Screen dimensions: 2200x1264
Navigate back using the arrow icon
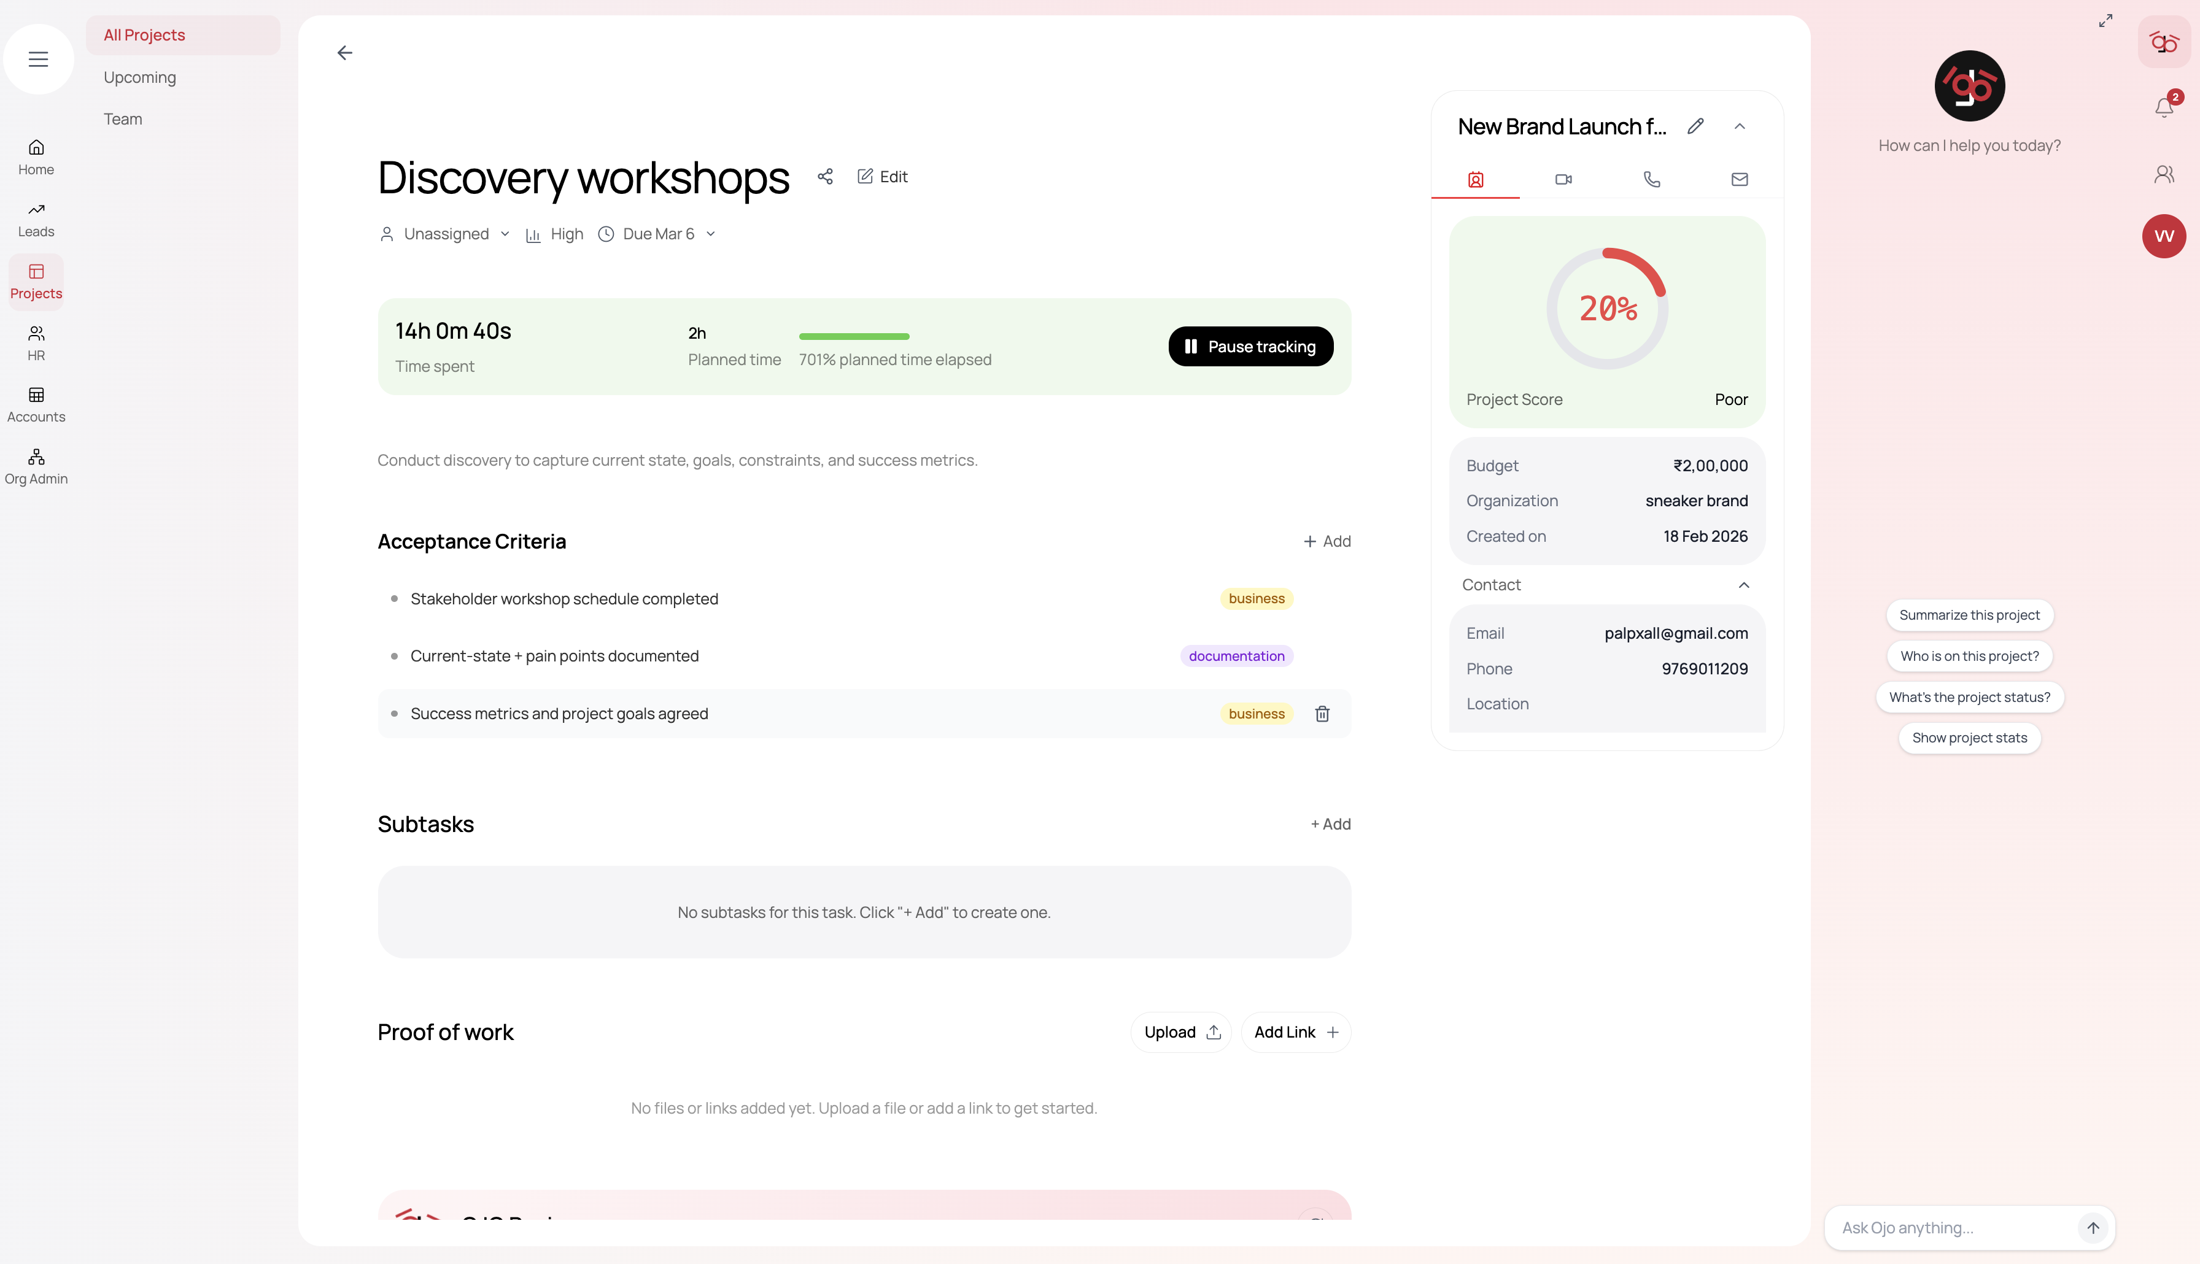coord(345,52)
